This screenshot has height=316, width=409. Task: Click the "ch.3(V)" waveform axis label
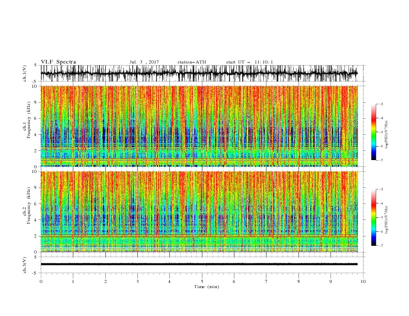[x=25, y=265]
